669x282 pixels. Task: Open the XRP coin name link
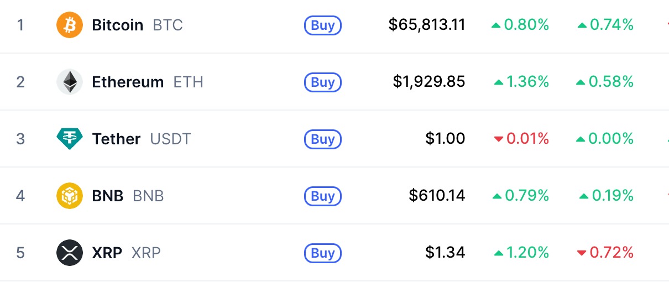point(107,253)
